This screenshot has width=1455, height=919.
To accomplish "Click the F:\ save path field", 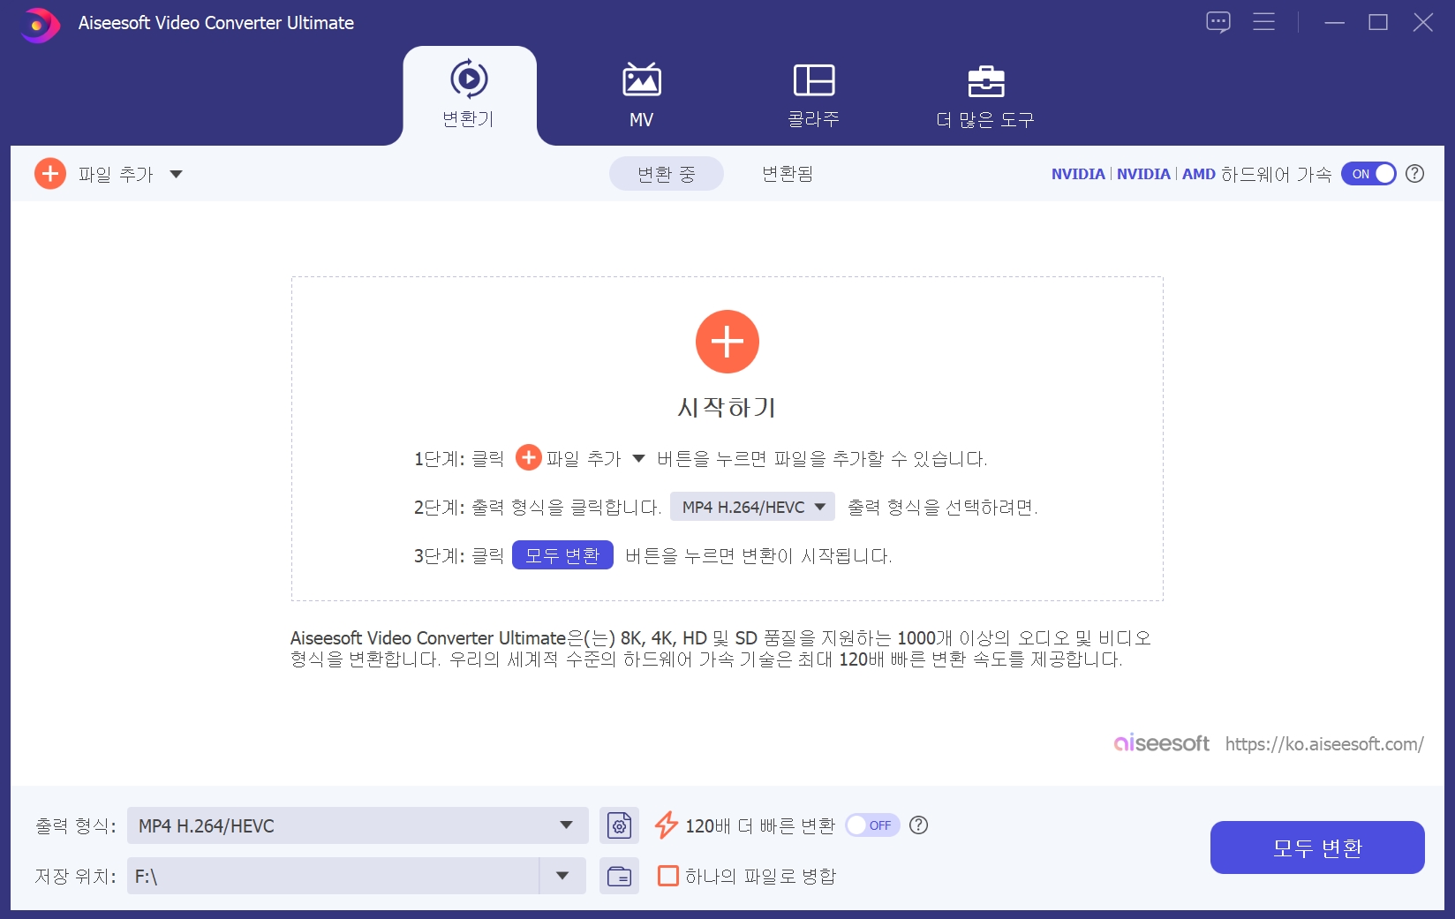I will tap(334, 876).
